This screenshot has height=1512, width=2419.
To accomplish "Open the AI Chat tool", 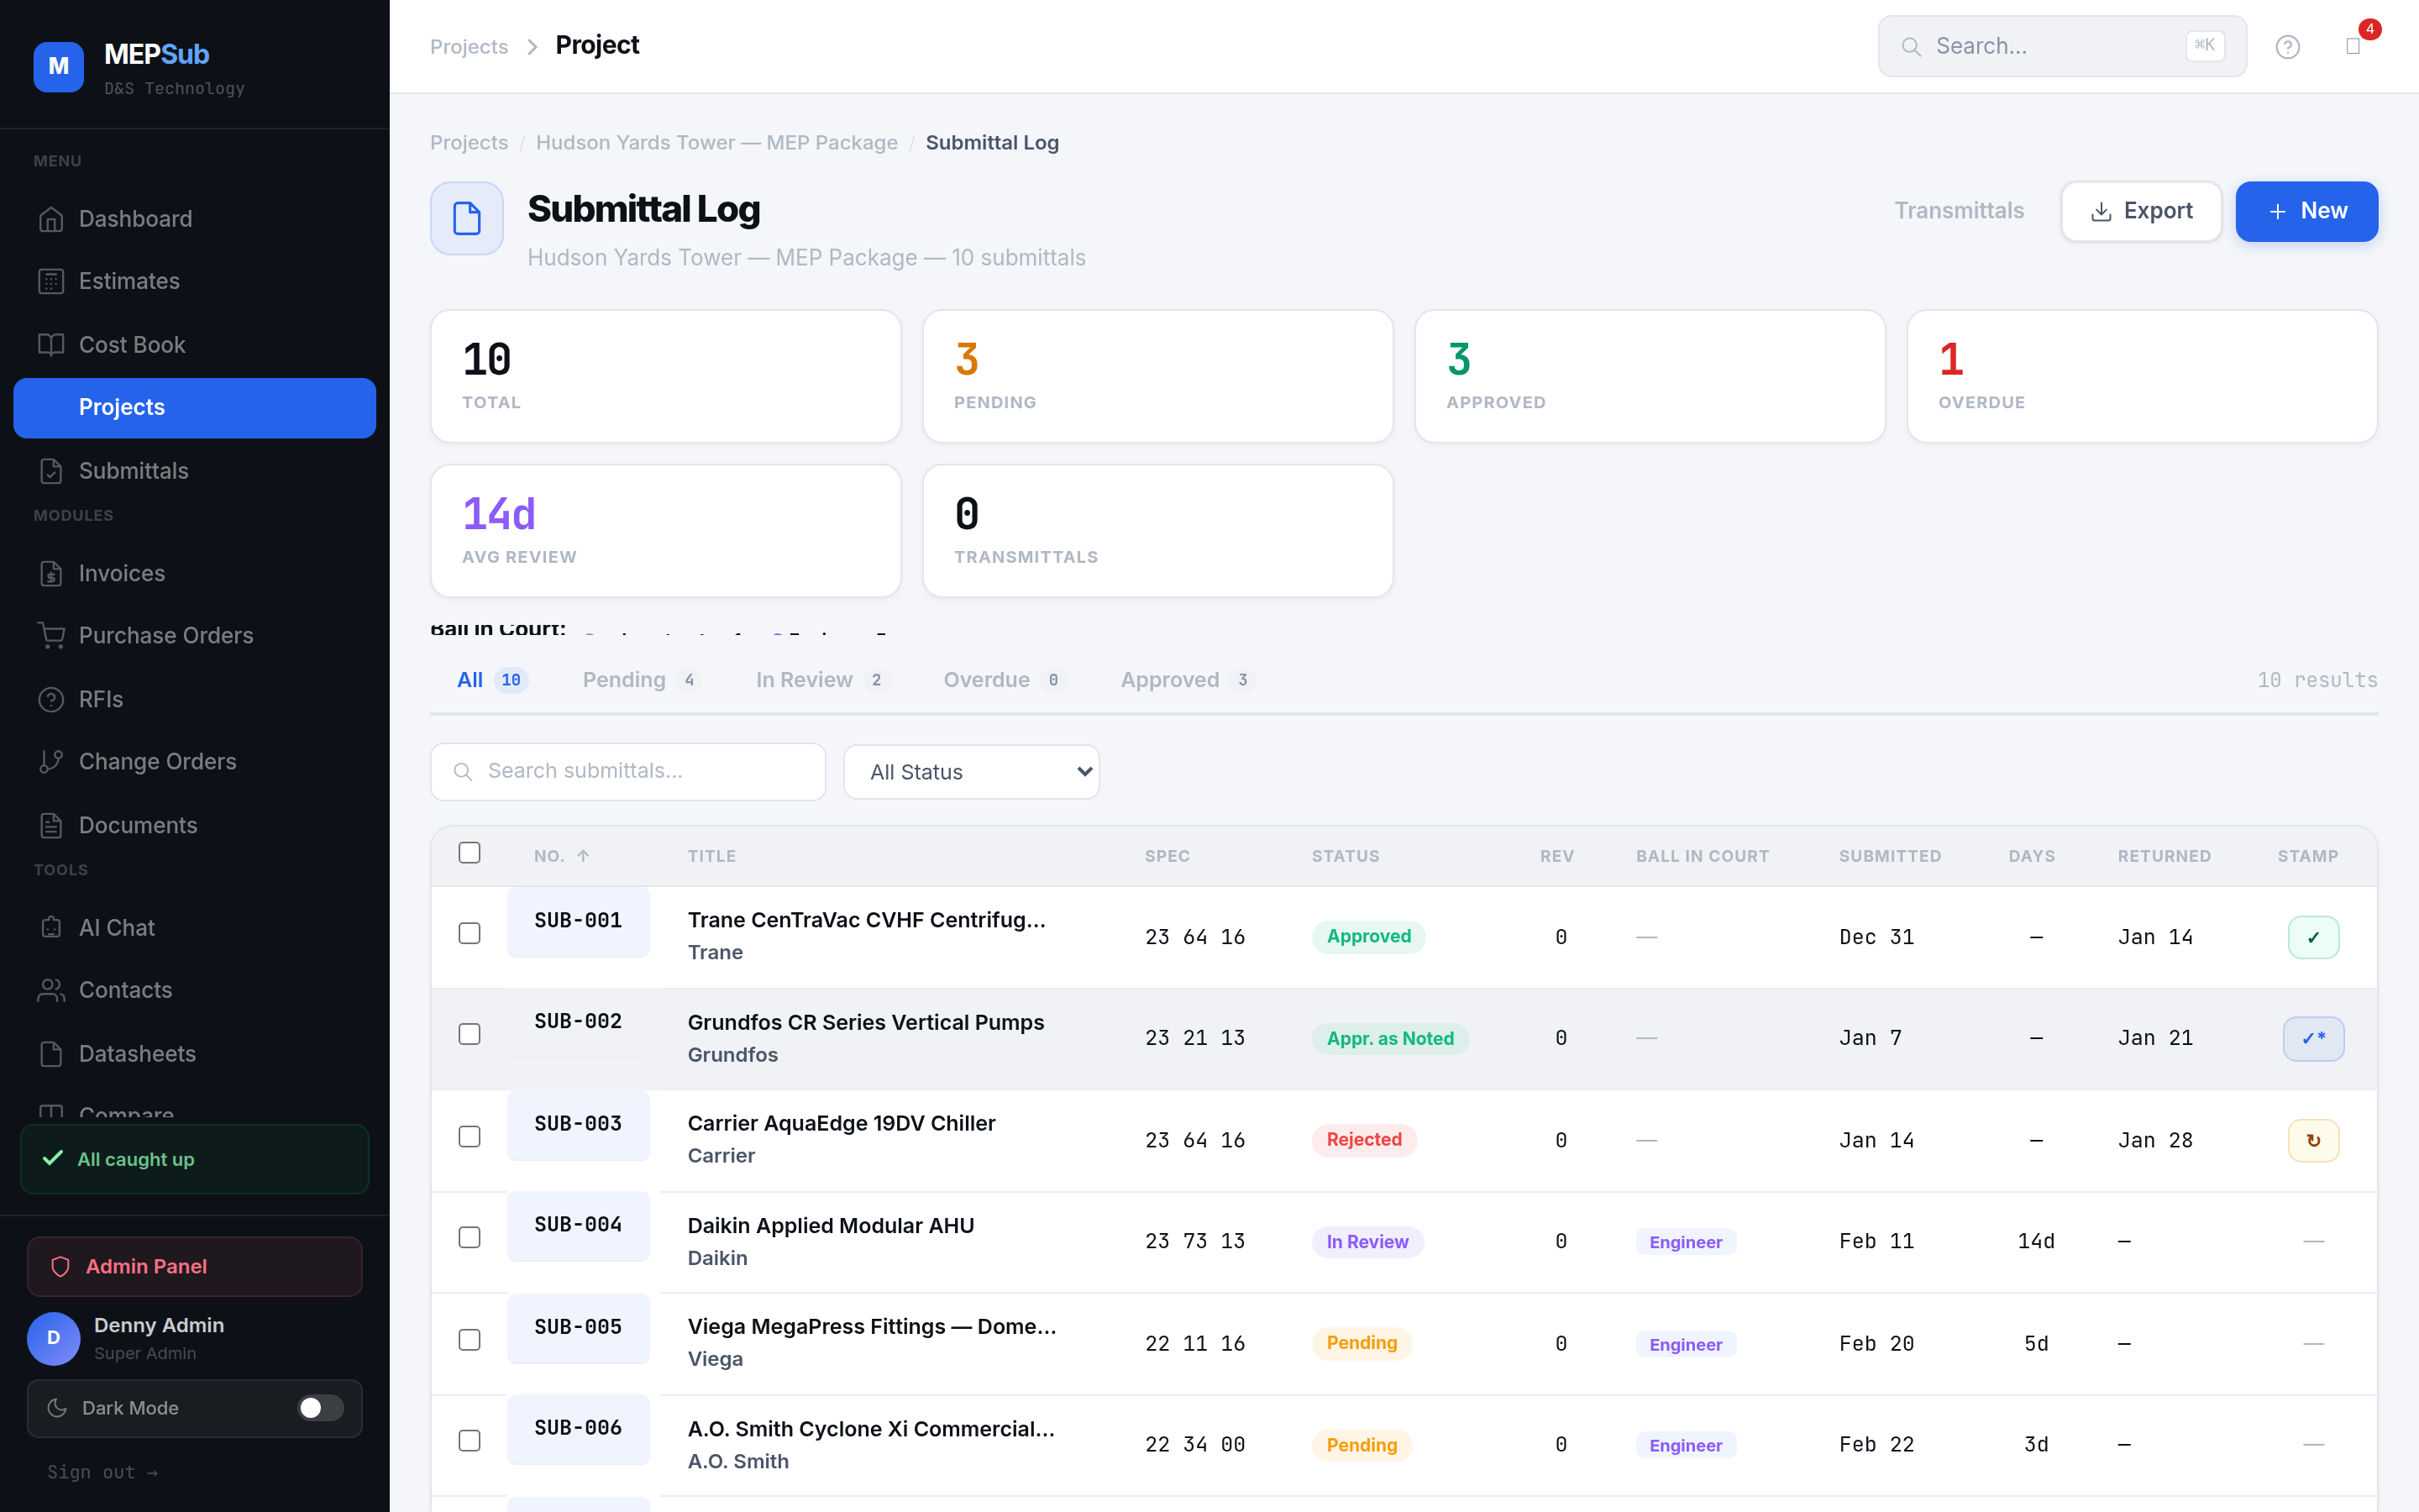I will (116, 927).
